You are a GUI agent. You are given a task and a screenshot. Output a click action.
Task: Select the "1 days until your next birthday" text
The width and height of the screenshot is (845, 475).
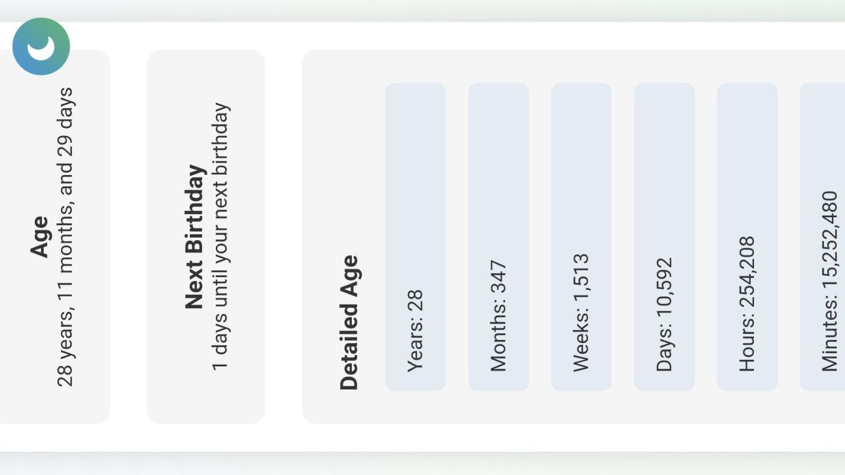click(x=220, y=236)
